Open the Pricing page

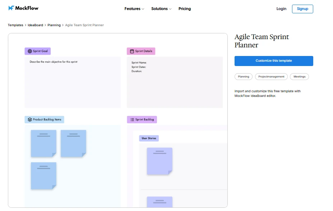point(185,9)
